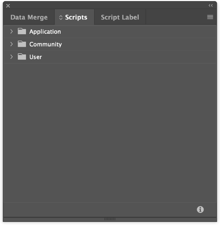
Task: Open the panel hamburger menu
Action: click(210, 17)
